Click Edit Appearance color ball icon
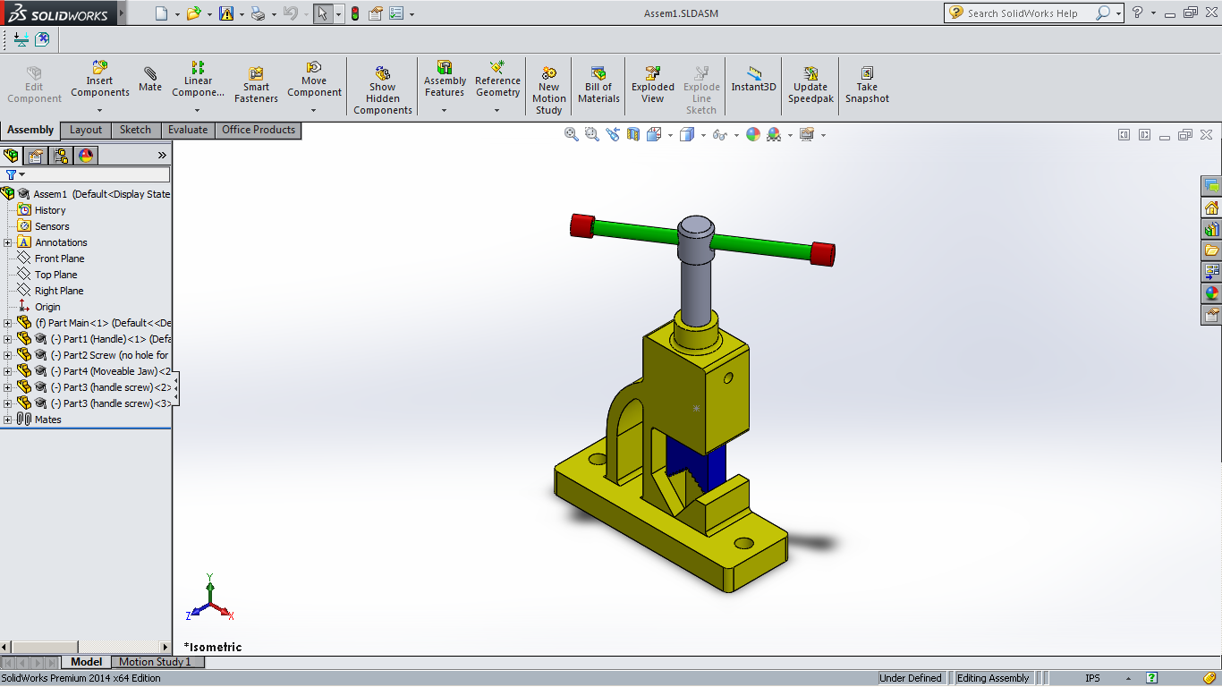Image resolution: width=1222 pixels, height=687 pixels. coord(753,134)
